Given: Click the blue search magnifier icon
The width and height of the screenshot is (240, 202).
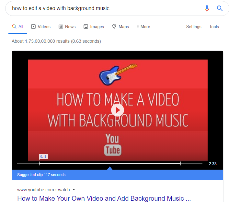Looking at the screenshot, I should (220, 8).
